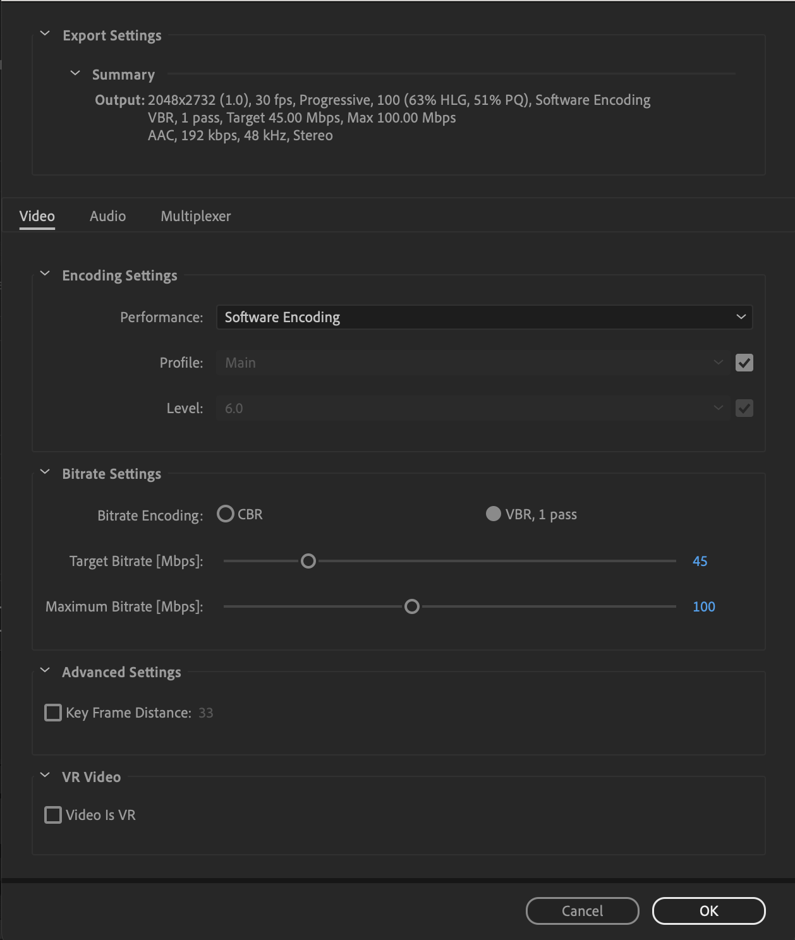Collapse the Advanced Settings section
The image size is (795, 940).
(x=44, y=670)
